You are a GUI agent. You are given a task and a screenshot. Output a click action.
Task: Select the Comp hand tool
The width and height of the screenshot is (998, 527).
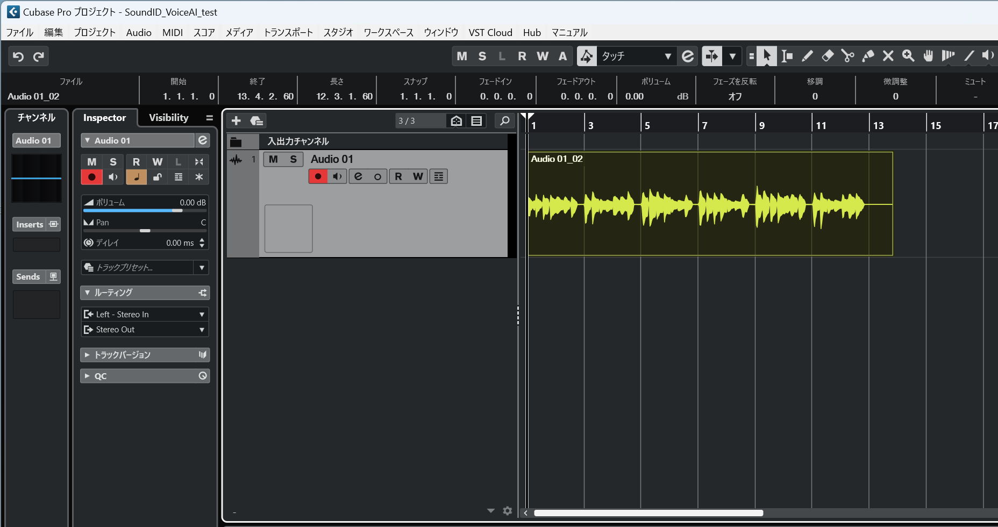(x=928, y=56)
